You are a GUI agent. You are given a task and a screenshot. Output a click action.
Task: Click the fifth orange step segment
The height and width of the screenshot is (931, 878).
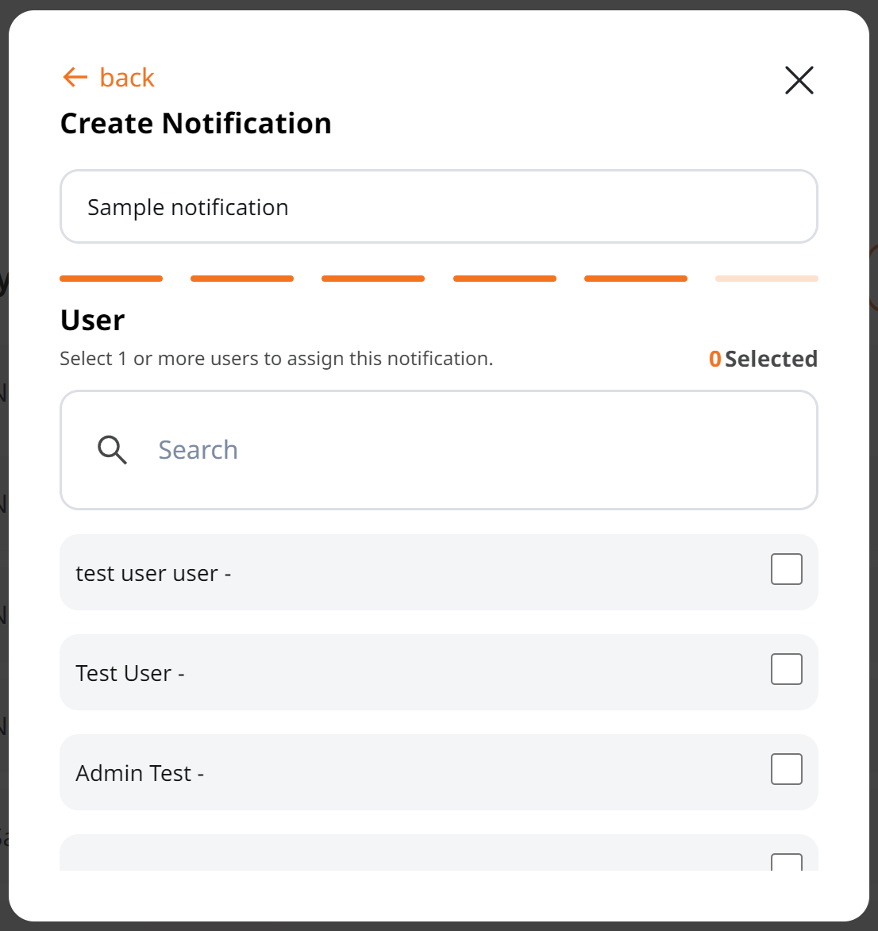point(636,279)
